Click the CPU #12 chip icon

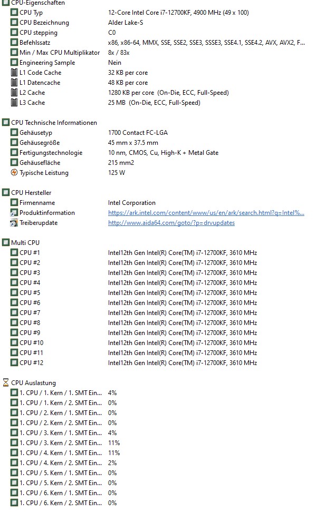tap(14, 362)
